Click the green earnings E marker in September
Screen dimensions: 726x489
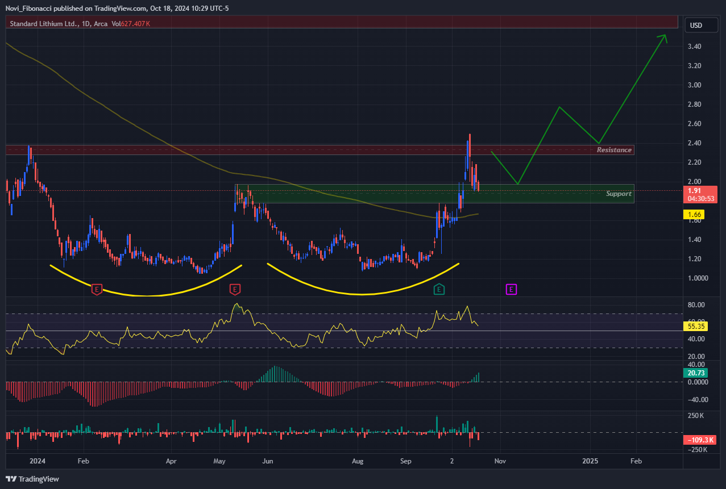click(439, 290)
